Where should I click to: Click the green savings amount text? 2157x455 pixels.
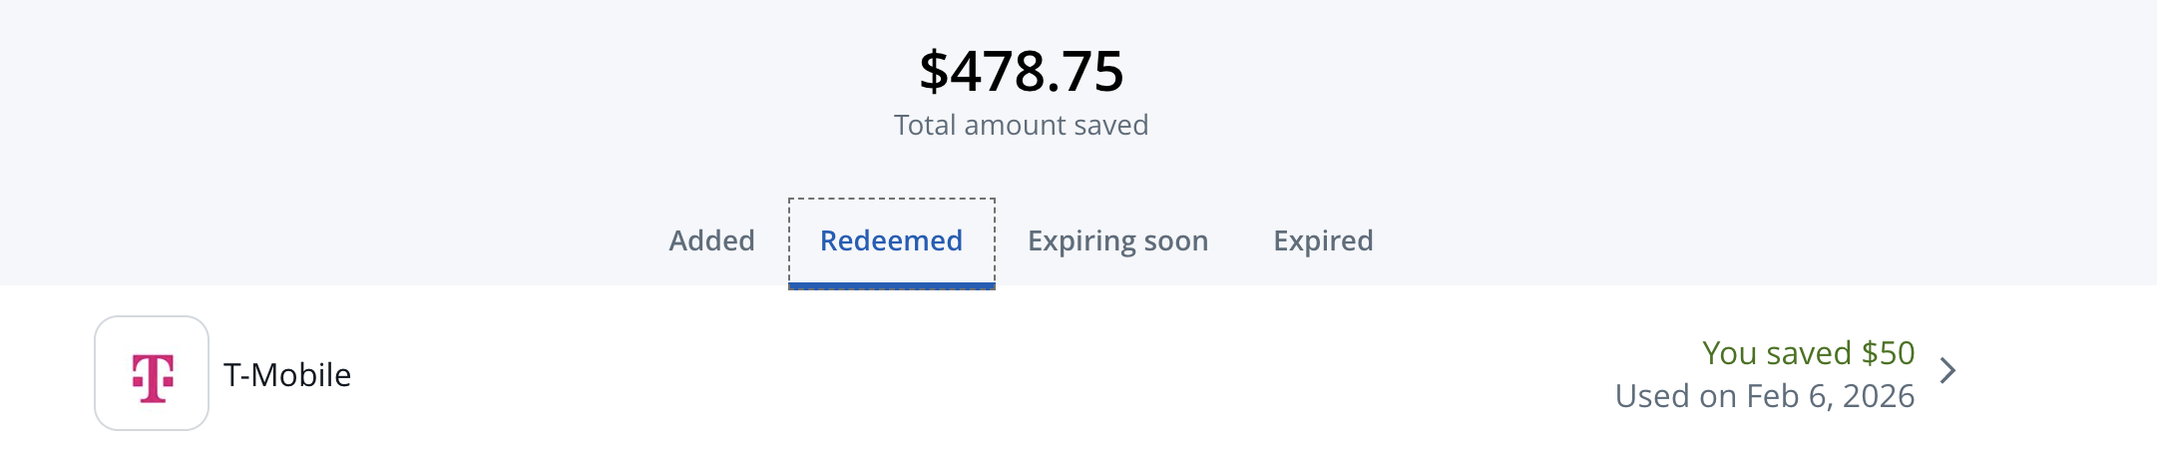click(x=1808, y=353)
